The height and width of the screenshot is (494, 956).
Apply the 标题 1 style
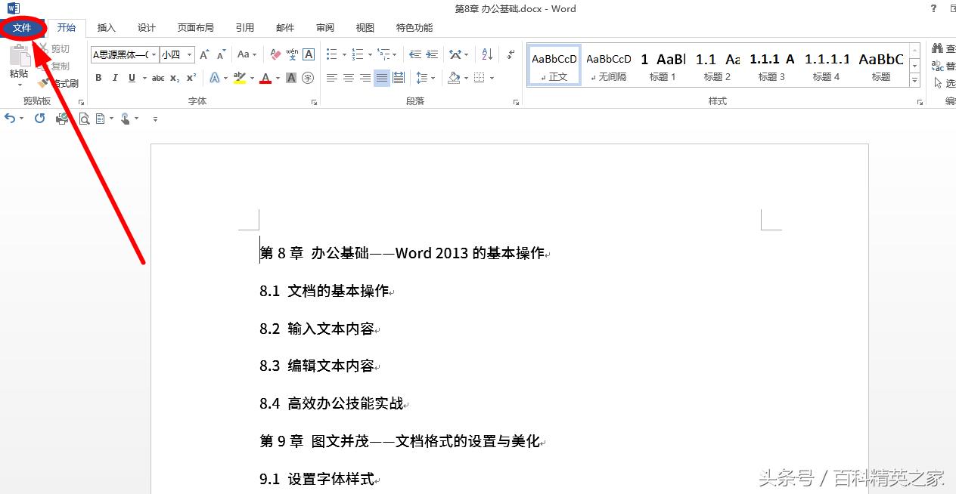(x=662, y=64)
